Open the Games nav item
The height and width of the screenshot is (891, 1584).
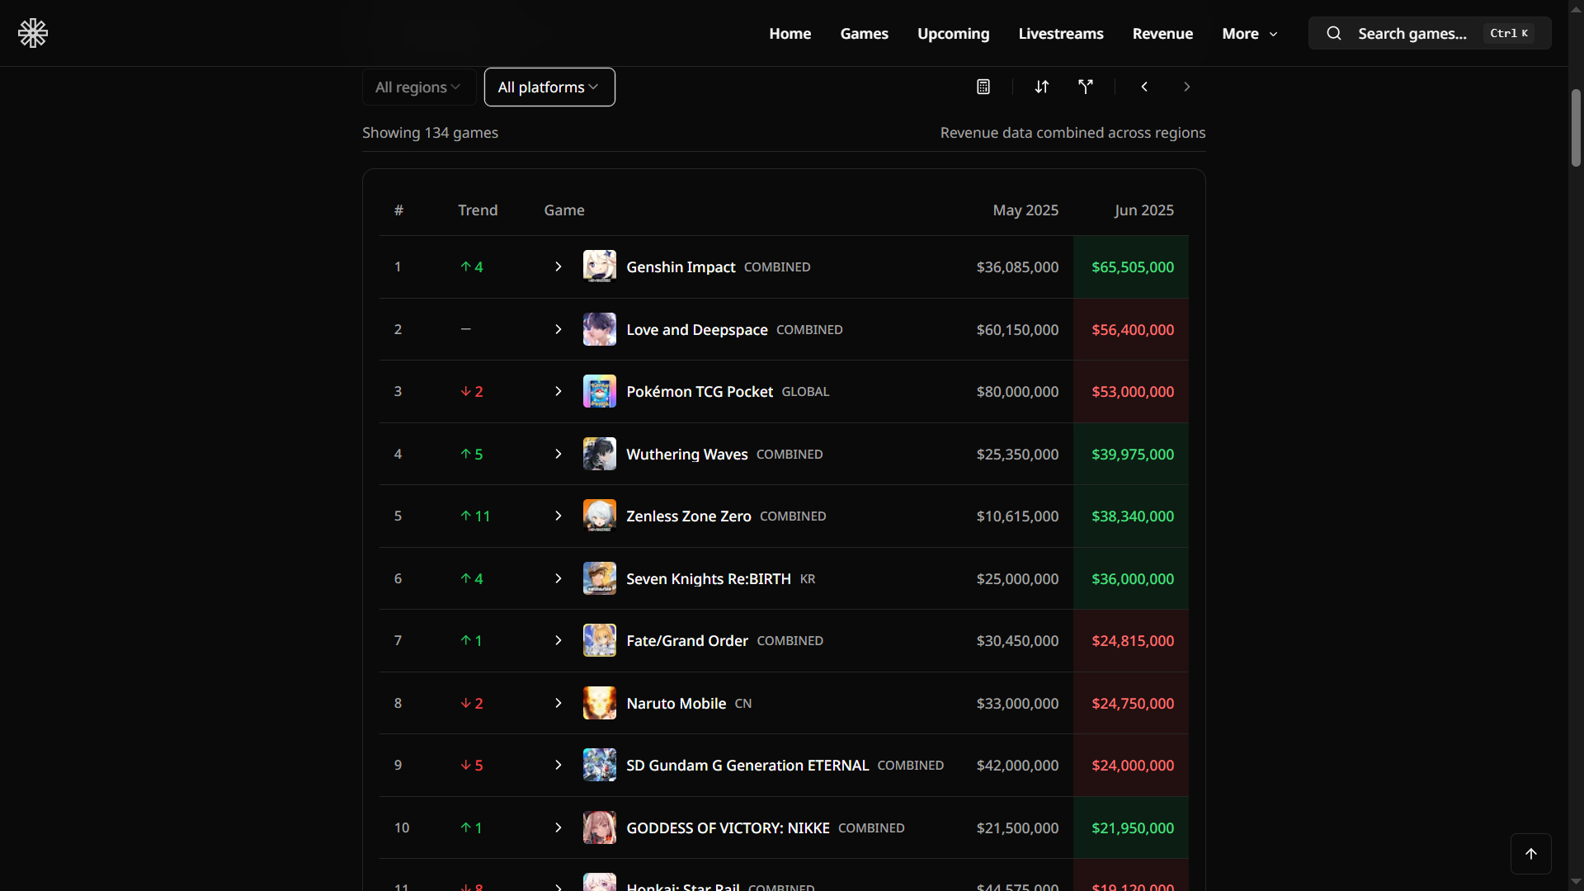(864, 33)
